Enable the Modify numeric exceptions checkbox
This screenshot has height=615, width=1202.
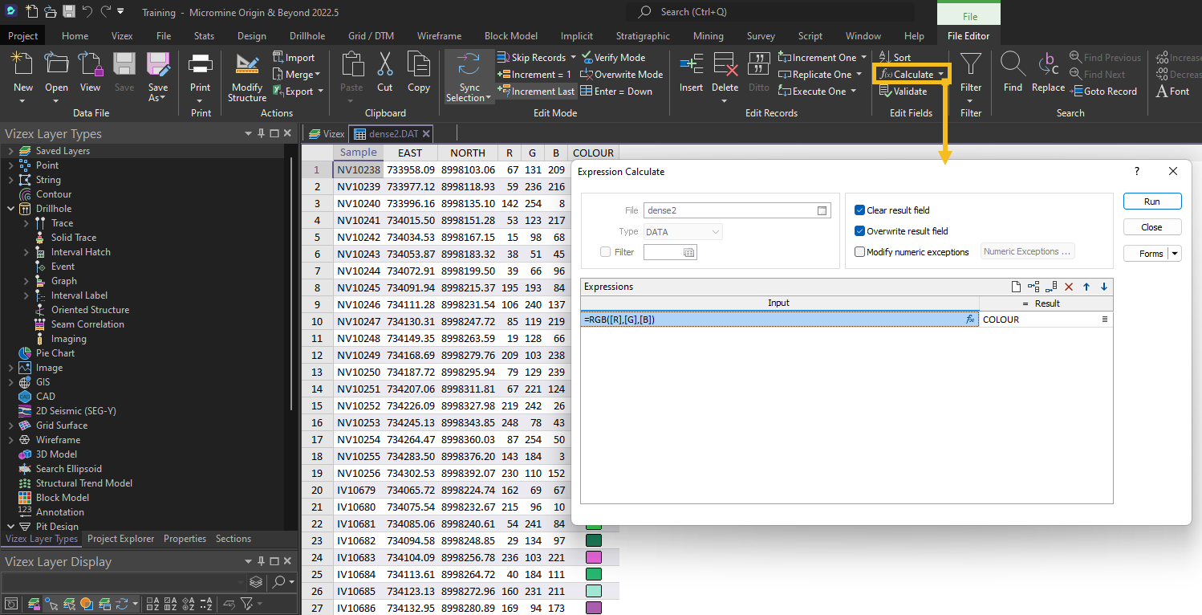click(x=859, y=251)
